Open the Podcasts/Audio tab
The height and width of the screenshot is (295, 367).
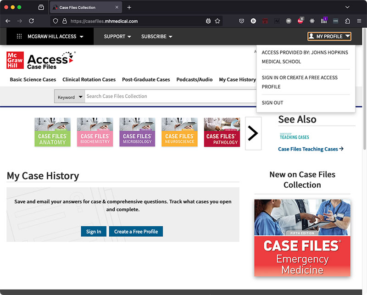(x=195, y=80)
